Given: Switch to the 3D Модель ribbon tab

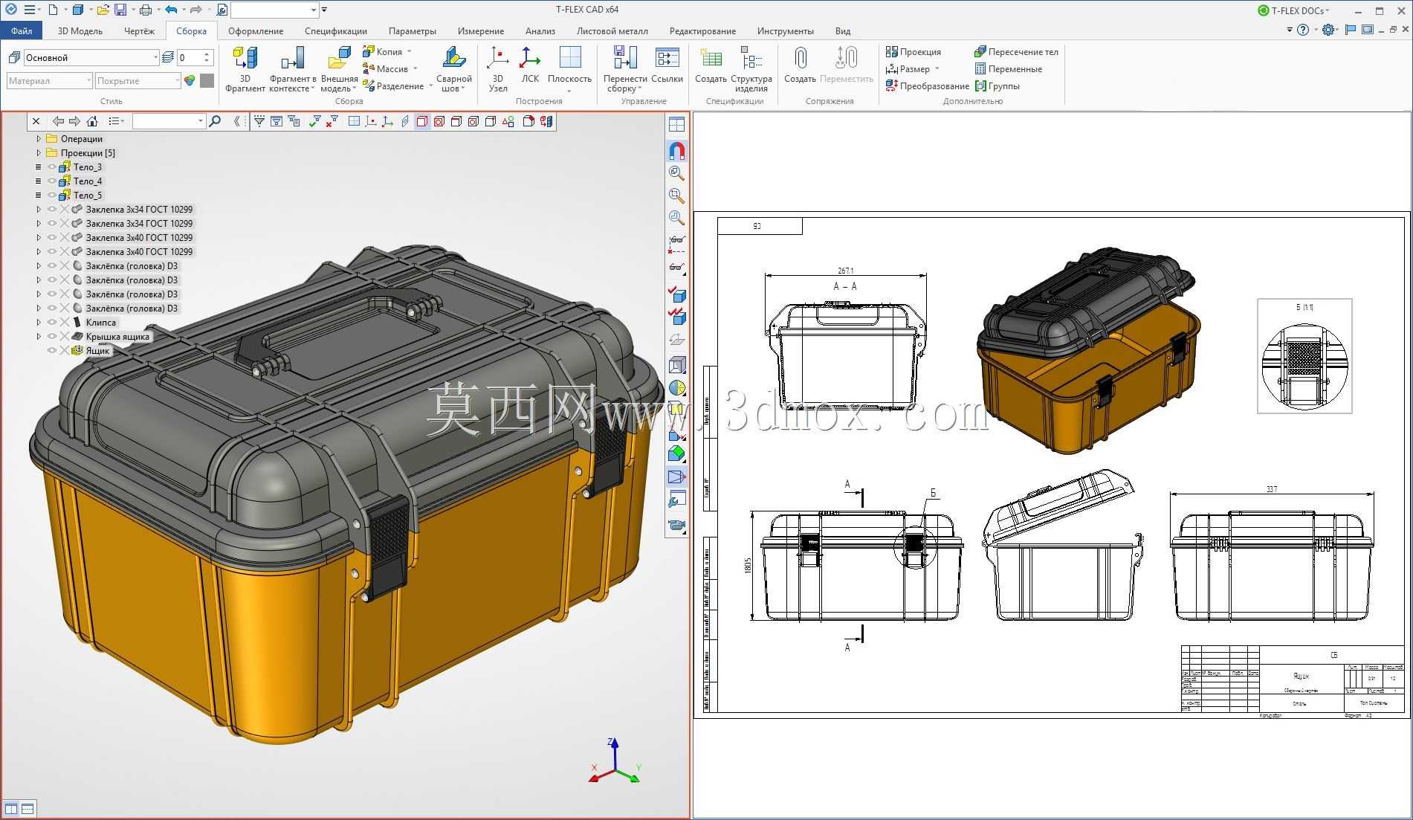Looking at the screenshot, I should pyautogui.click(x=80, y=31).
